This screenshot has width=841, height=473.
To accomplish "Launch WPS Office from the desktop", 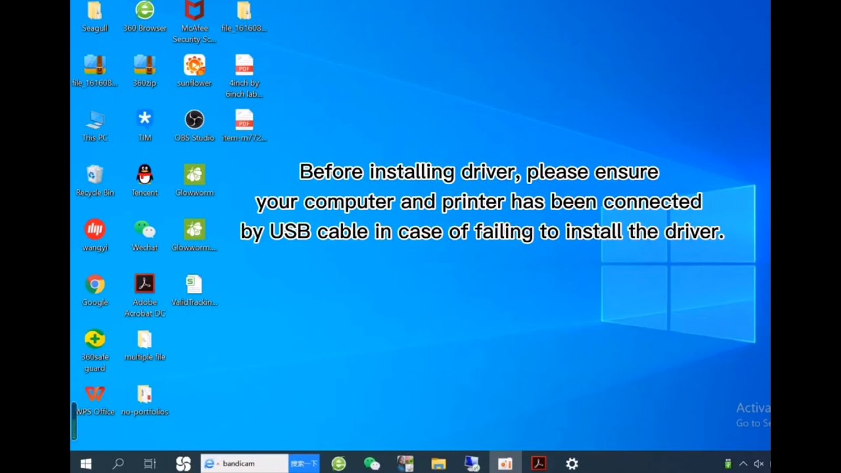I will pyautogui.click(x=95, y=399).
